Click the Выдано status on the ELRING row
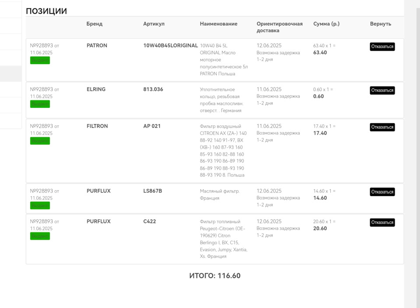The height and width of the screenshot is (308, 420). 40,104
